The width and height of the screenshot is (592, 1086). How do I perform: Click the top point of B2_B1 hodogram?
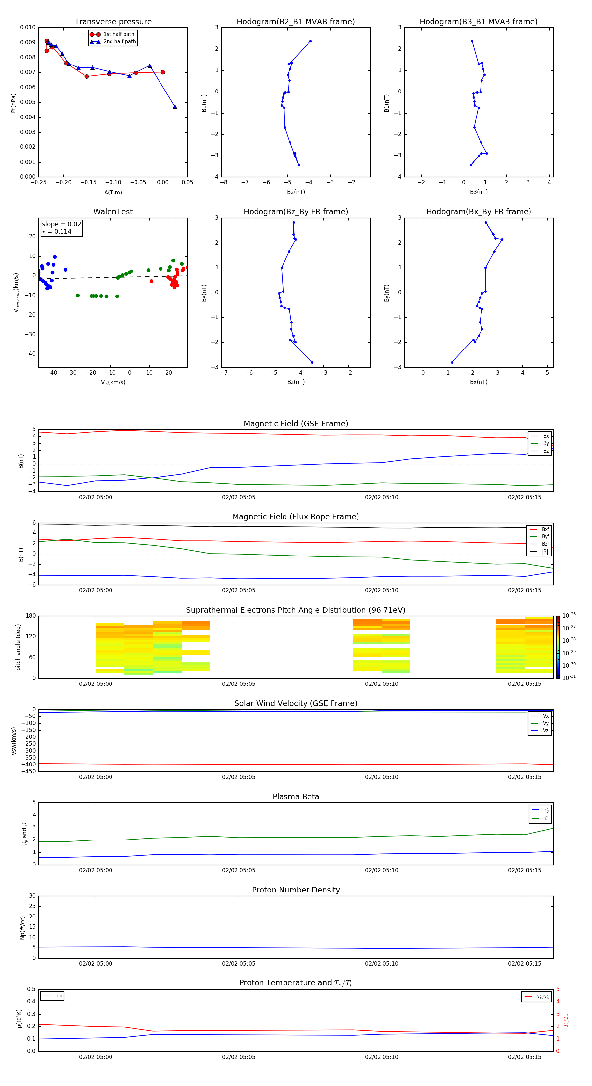pos(310,41)
